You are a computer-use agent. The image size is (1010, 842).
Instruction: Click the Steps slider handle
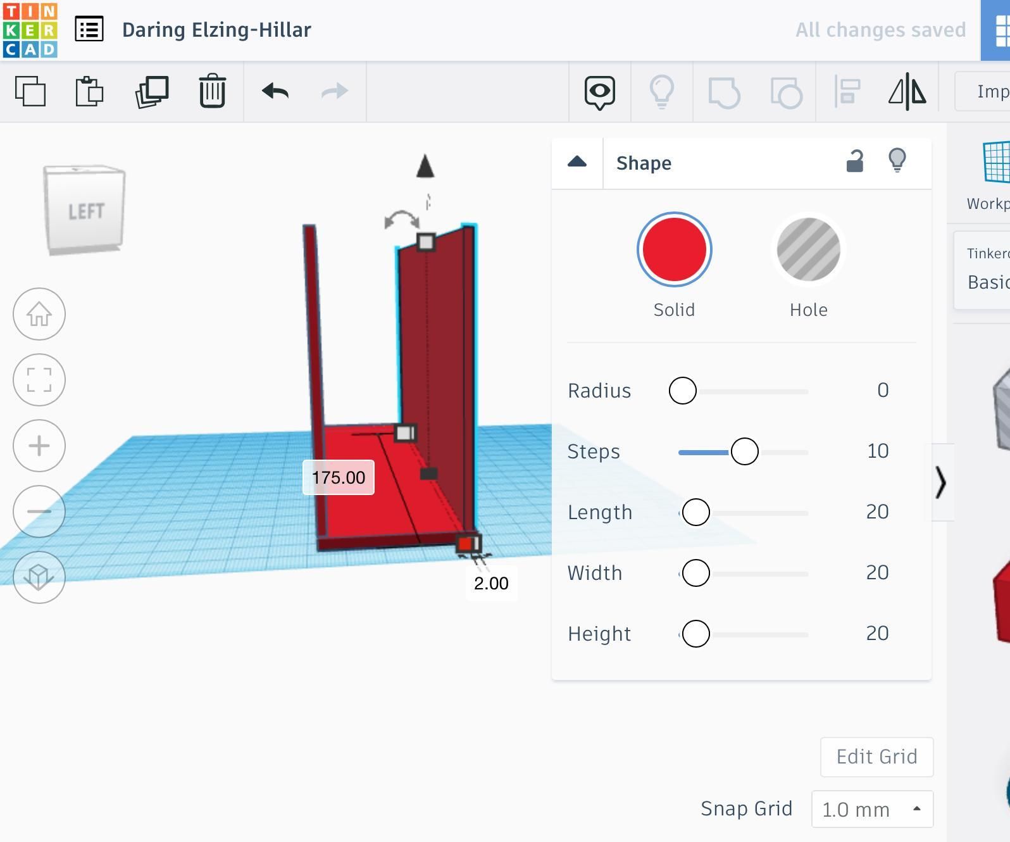pos(744,451)
